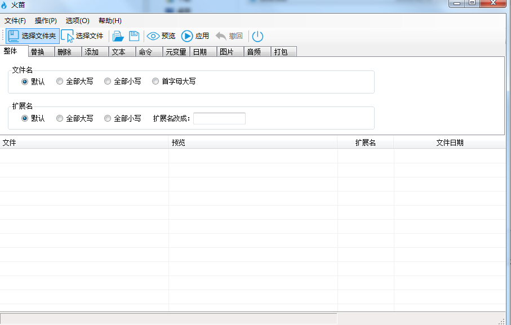Click the 预览 eye button
The image size is (511, 325).
coord(161,36)
